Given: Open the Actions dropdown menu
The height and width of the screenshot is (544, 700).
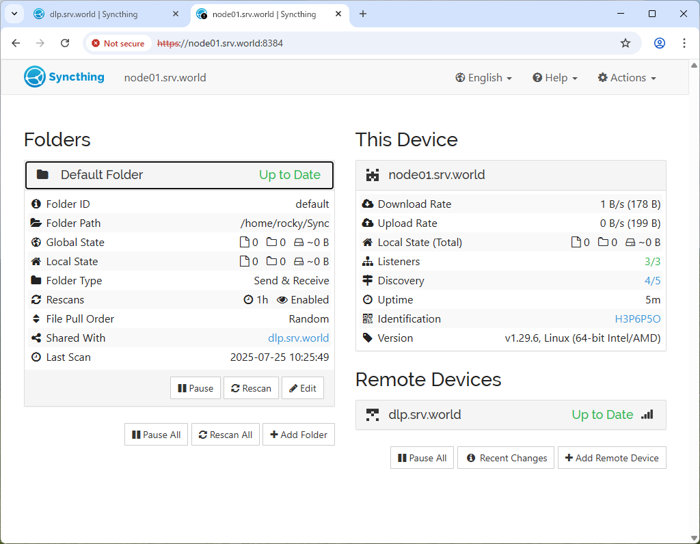Looking at the screenshot, I should [627, 78].
